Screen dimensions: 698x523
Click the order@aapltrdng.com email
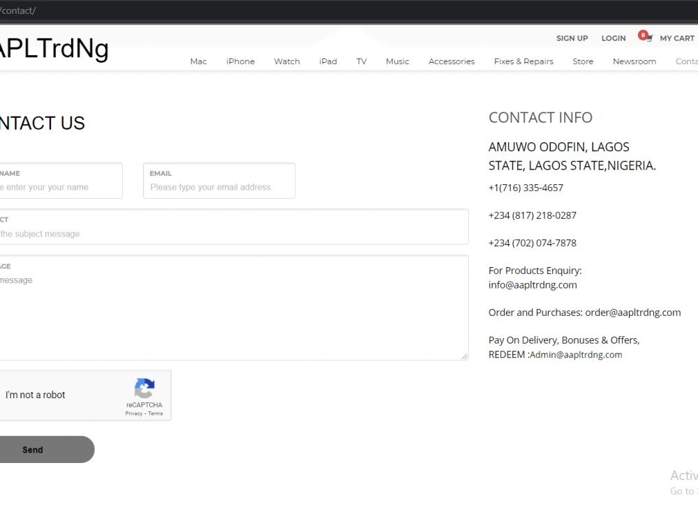(633, 312)
